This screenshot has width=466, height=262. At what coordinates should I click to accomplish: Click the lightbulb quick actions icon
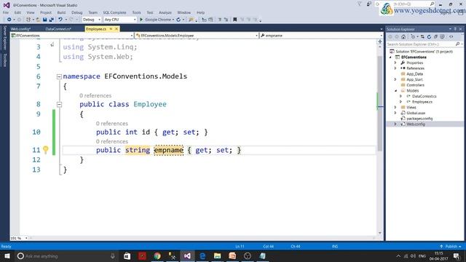point(45,150)
